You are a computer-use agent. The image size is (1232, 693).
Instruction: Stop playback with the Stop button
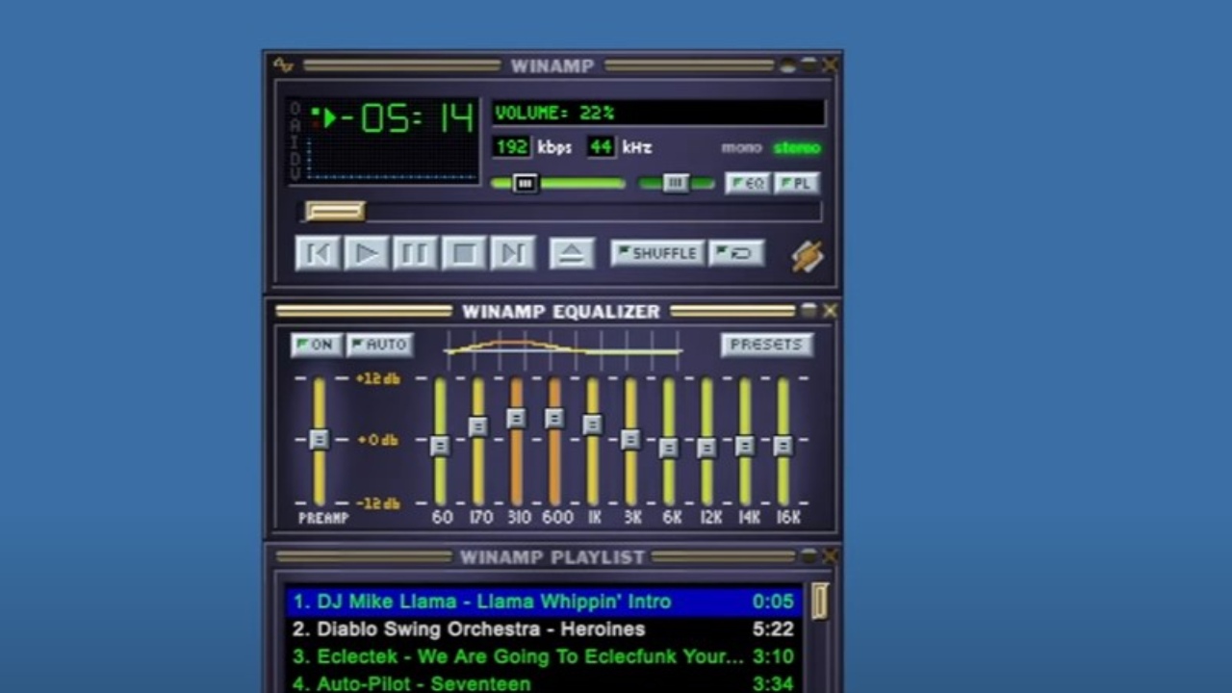(x=464, y=253)
